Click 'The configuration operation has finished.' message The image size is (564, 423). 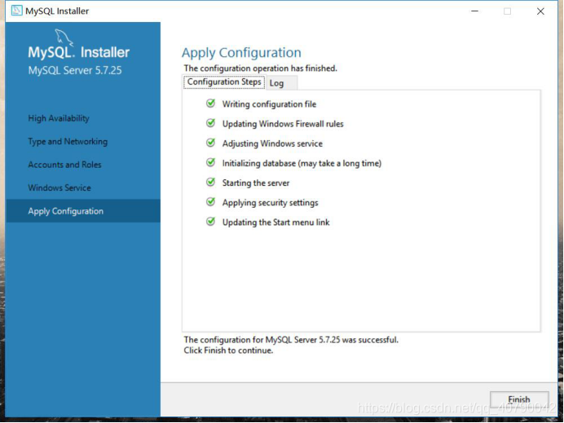point(261,68)
